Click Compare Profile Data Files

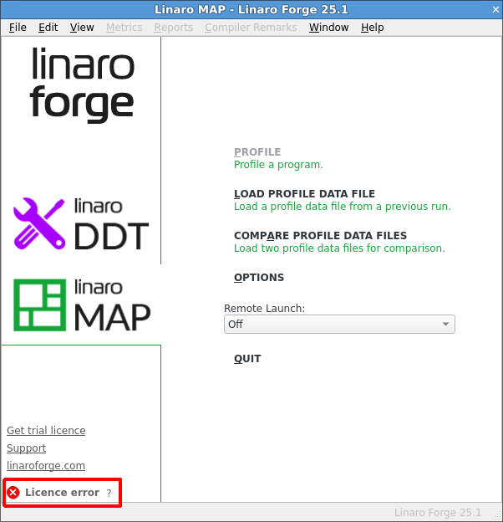320,236
